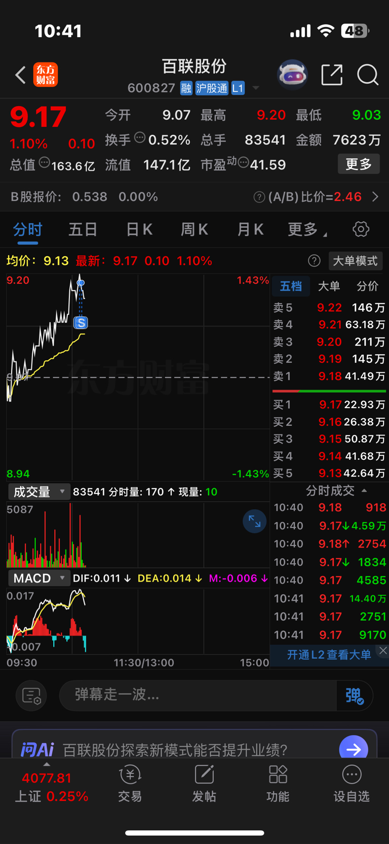The height and width of the screenshot is (844, 389).
Task: Tap the red-green buy/sell ratio bar
Action: point(329,391)
